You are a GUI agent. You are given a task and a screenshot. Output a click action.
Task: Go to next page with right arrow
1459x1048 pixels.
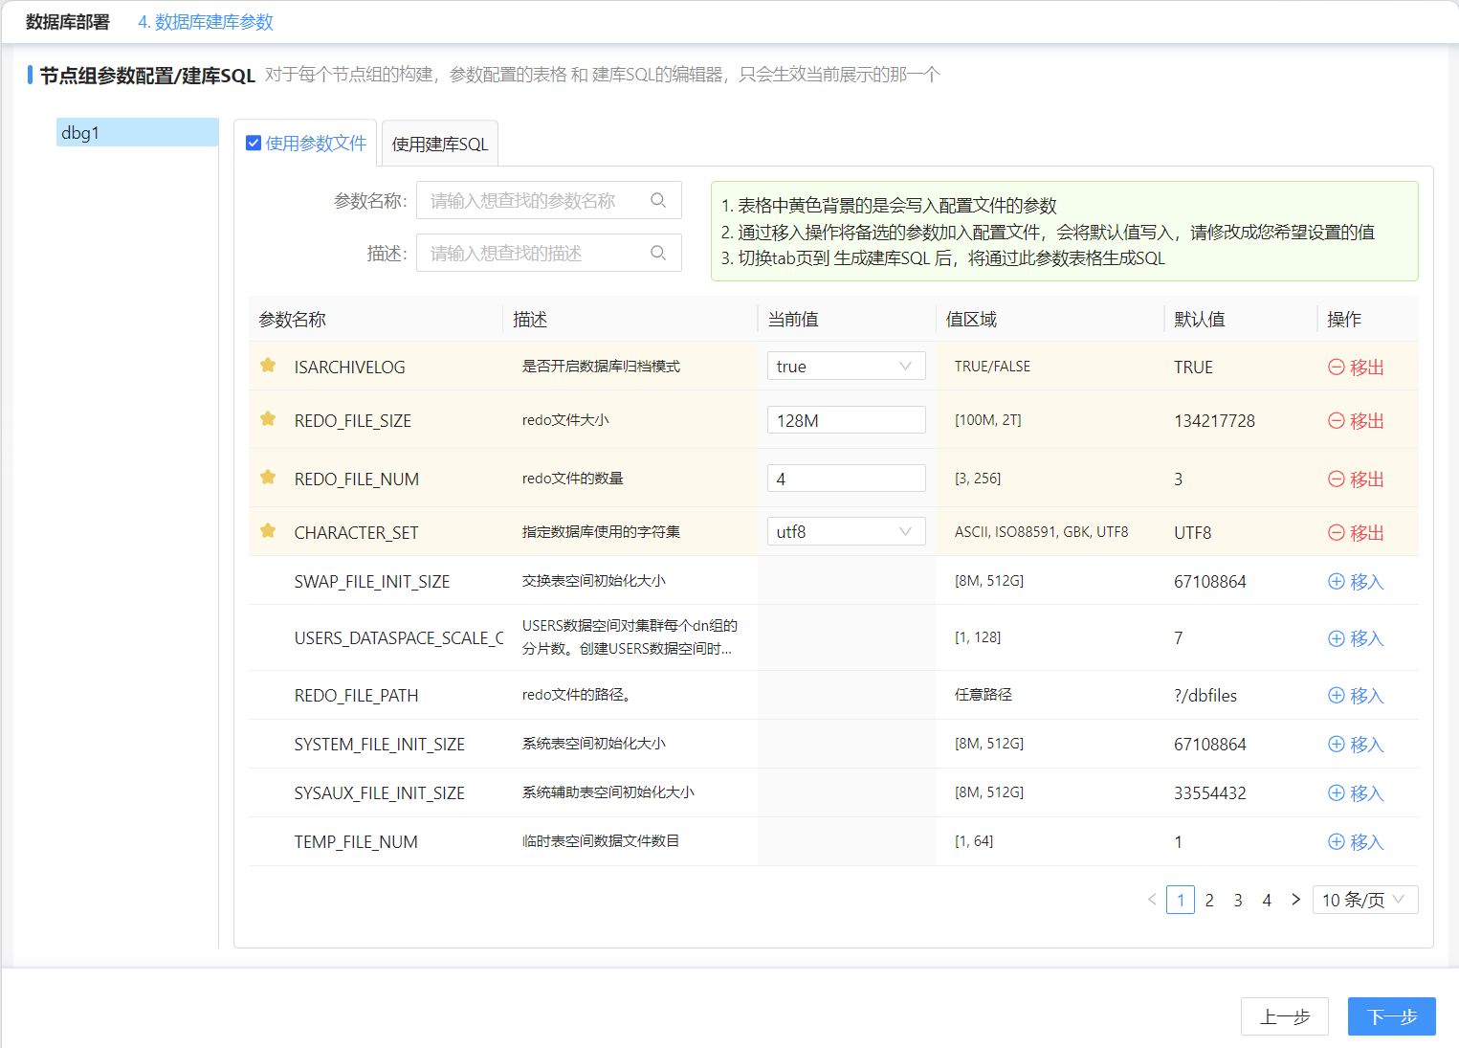point(1295,900)
